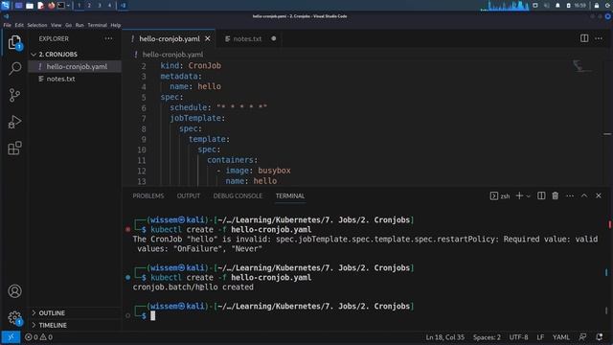Change encoding via UTF-8

pos(518,336)
